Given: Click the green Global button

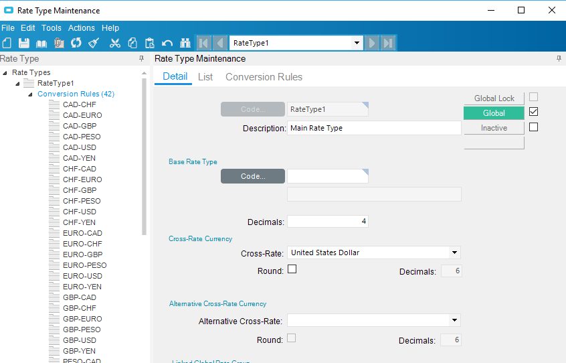Looking at the screenshot, I should [x=494, y=113].
